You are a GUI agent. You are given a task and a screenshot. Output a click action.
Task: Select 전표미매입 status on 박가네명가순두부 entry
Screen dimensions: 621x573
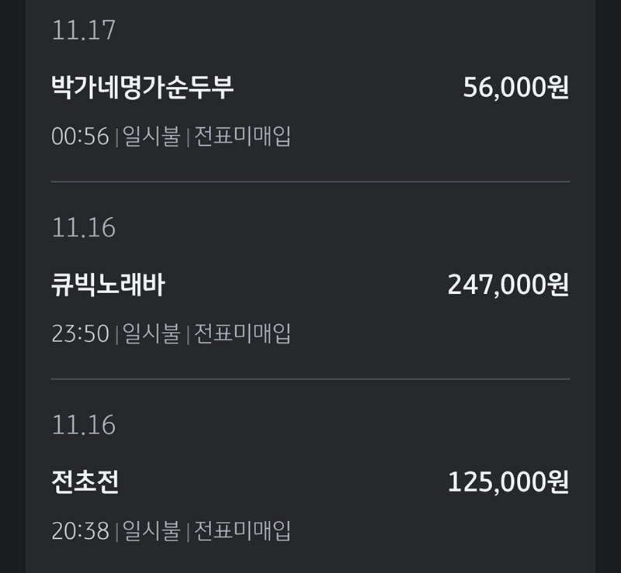[x=245, y=134]
